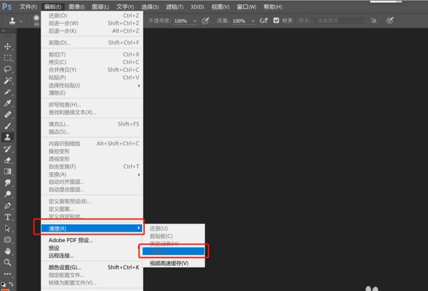Switch to the Horizontal Type tool
This screenshot has height=291, width=428.
tap(8, 217)
